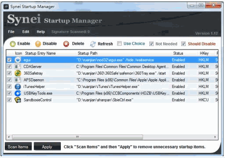
Task: Select the APSDaemon entry name
Action: [x=34, y=80]
